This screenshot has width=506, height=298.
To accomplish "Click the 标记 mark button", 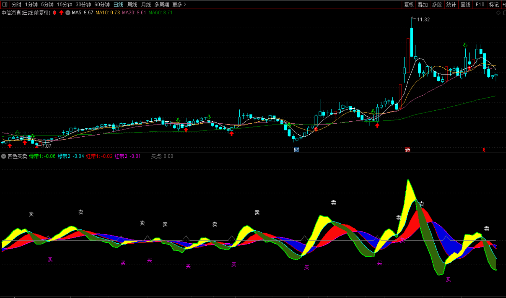I will click(494, 5).
